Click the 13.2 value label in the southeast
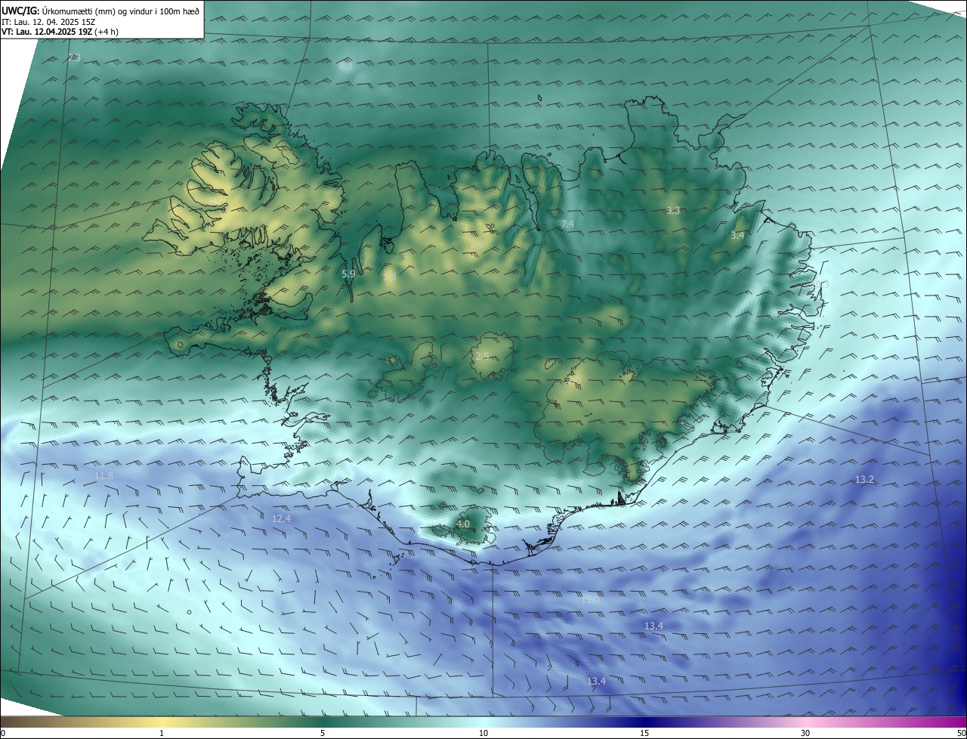This screenshot has width=967, height=739. 864,480
